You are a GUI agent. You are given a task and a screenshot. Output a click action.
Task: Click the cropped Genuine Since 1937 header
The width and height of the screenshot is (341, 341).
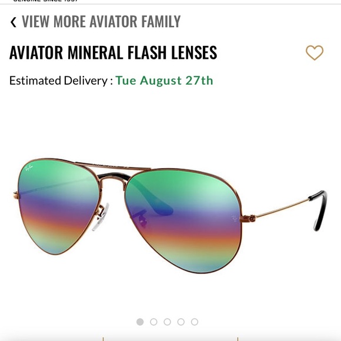[45, 1]
